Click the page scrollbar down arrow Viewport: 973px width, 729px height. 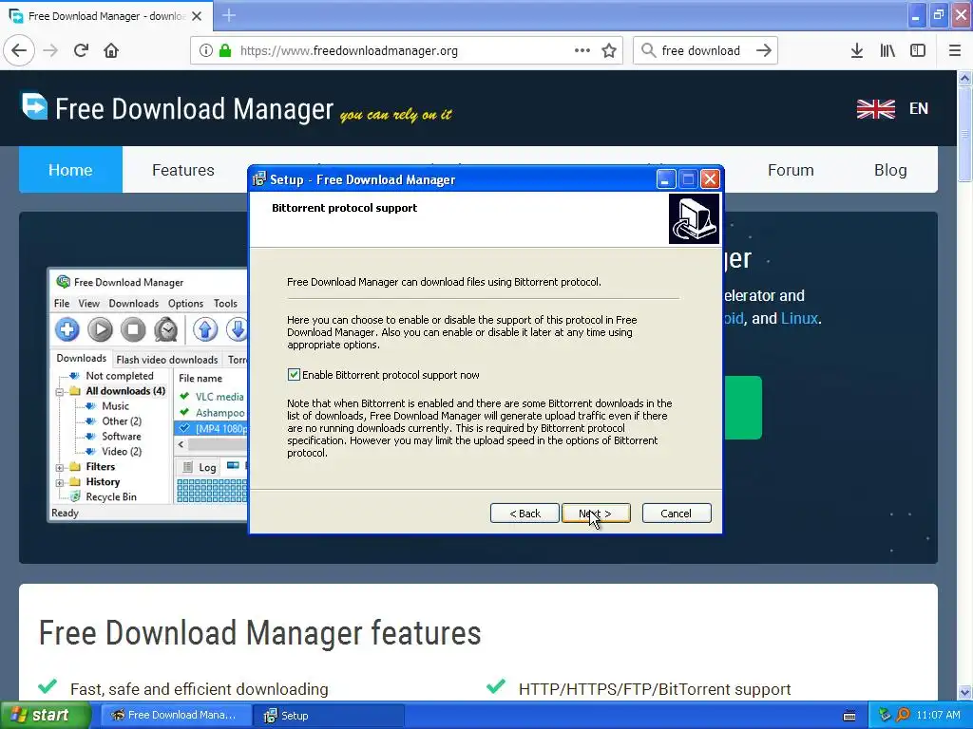tap(964, 692)
